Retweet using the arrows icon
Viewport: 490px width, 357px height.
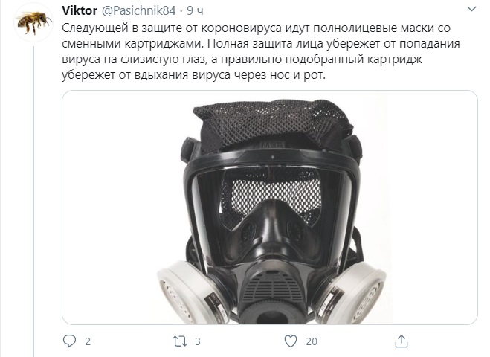coord(180,341)
